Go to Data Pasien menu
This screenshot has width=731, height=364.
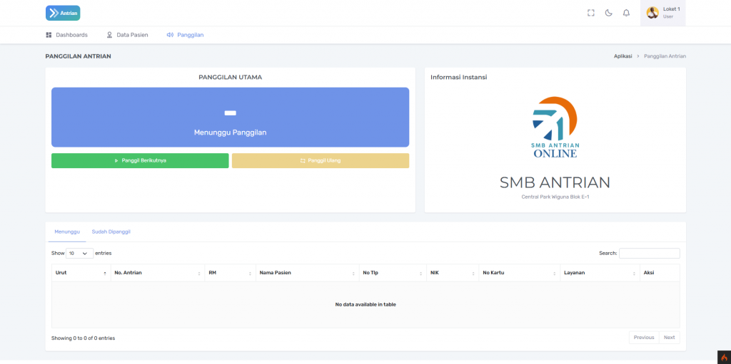127,35
